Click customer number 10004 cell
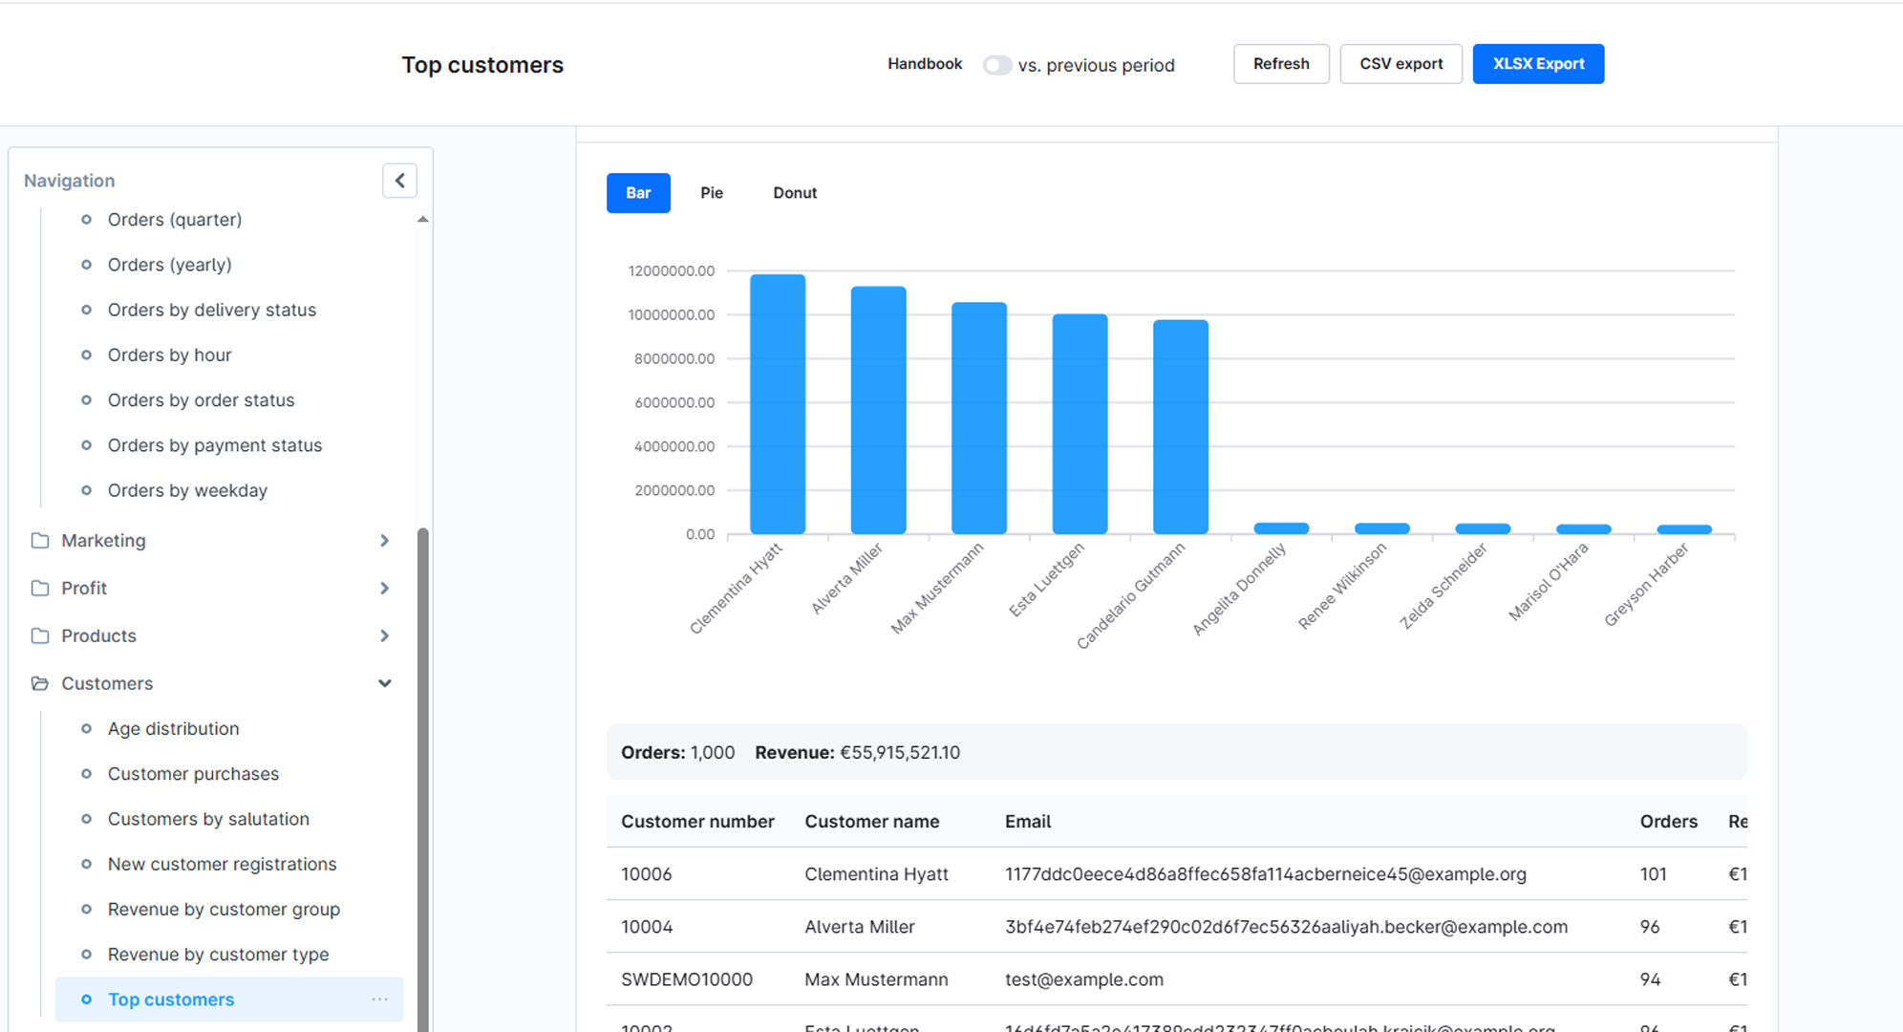This screenshot has height=1032, width=1903. click(647, 927)
